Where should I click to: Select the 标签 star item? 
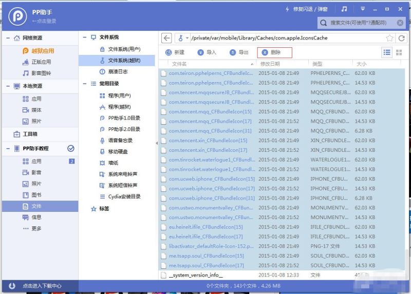[x=100, y=209]
